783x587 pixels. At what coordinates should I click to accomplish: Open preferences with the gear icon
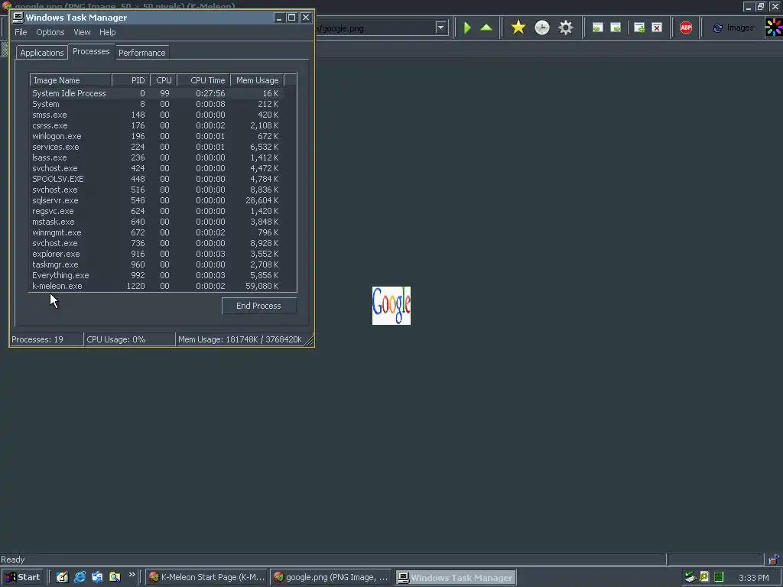tap(566, 28)
